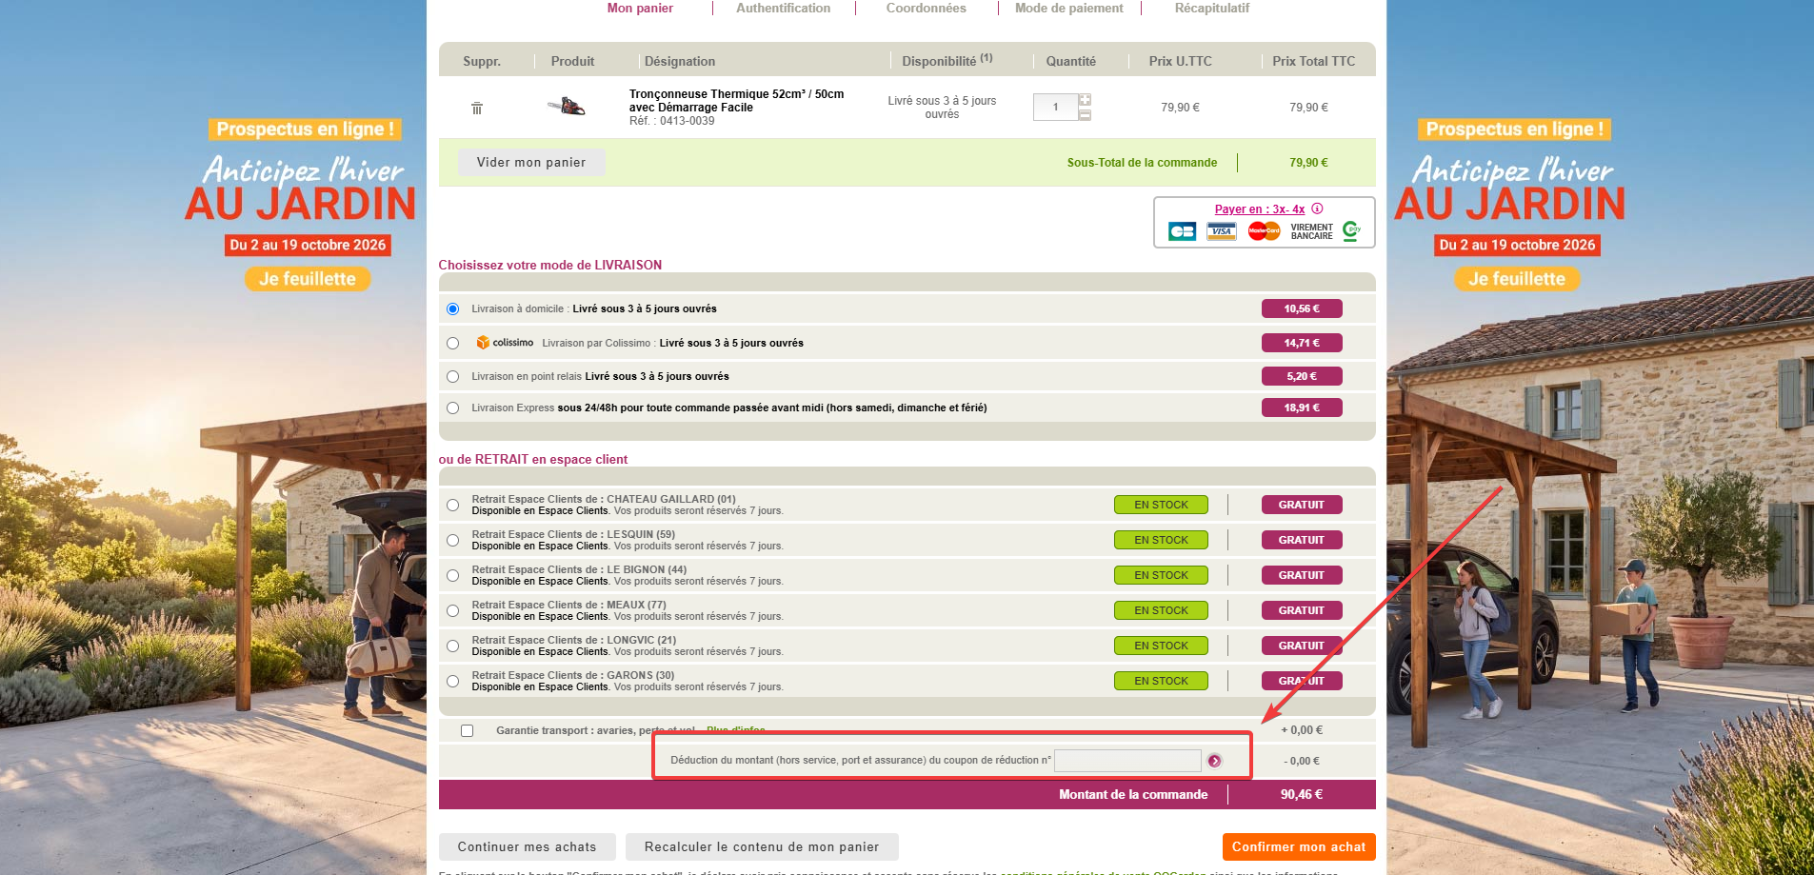Go to the Mode de paiement step
This screenshot has height=875, width=1814.
[x=1068, y=8]
